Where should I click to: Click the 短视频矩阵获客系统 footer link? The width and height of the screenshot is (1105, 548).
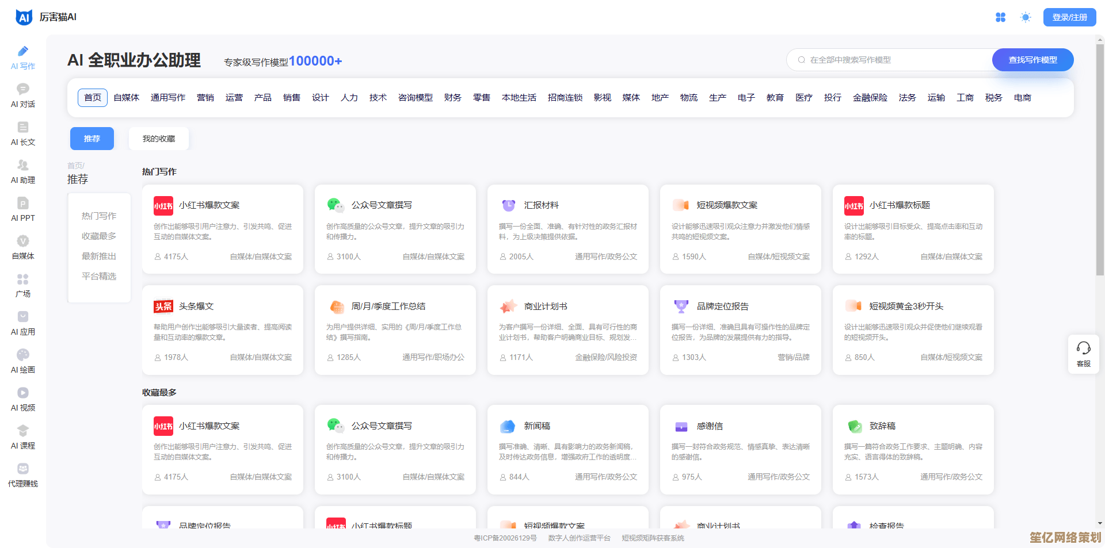(x=653, y=538)
